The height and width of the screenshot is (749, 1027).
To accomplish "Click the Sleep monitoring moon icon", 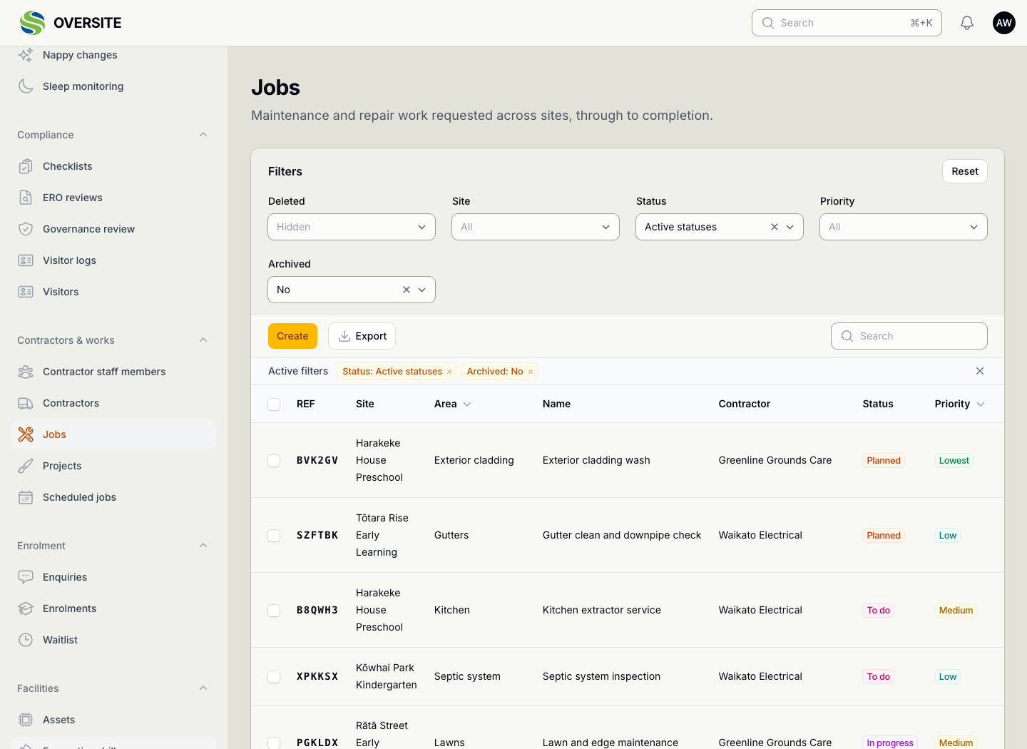I will (26, 86).
